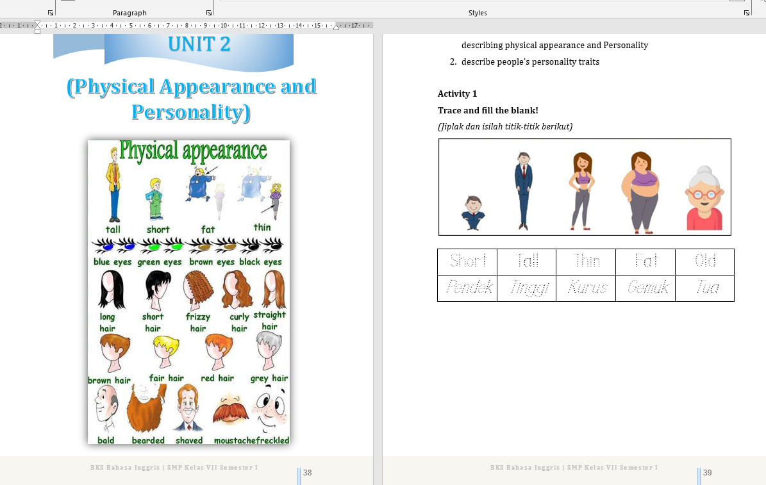Click the "Personality)" title line

tap(191, 112)
